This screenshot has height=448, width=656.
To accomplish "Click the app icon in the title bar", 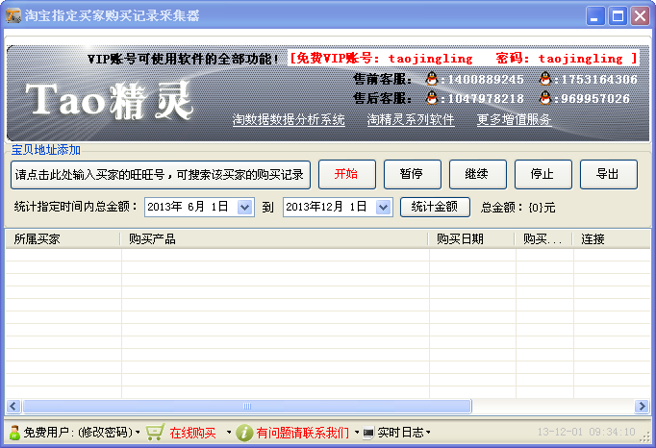I will [x=13, y=15].
